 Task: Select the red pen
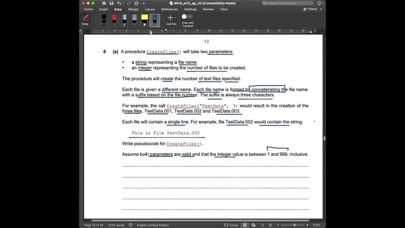pyautogui.click(x=114, y=20)
